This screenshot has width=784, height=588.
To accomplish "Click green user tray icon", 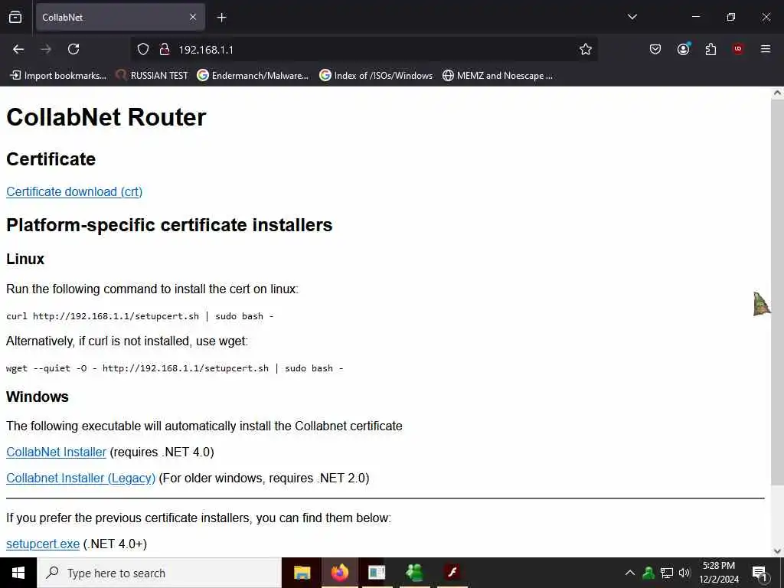I will click(x=648, y=573).
